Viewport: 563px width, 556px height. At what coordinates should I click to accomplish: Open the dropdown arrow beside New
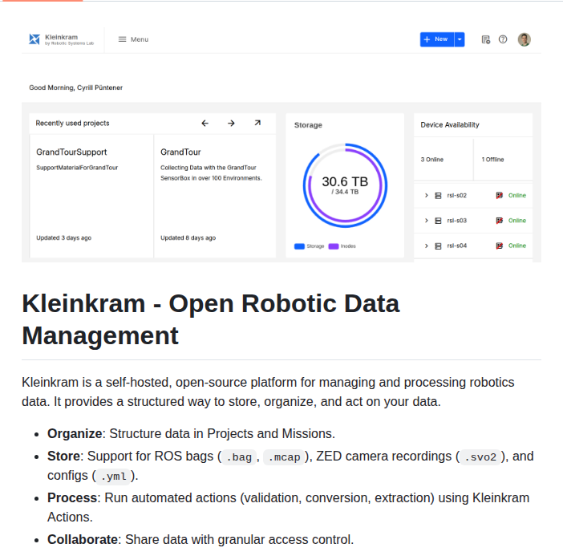click(x=460, y=39)
